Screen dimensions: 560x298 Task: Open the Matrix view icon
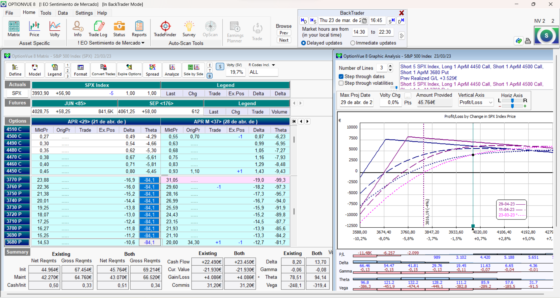(x=14, y=29)
